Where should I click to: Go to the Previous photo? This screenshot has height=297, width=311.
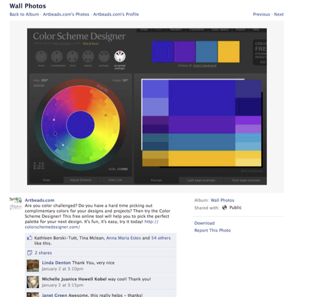262,14
